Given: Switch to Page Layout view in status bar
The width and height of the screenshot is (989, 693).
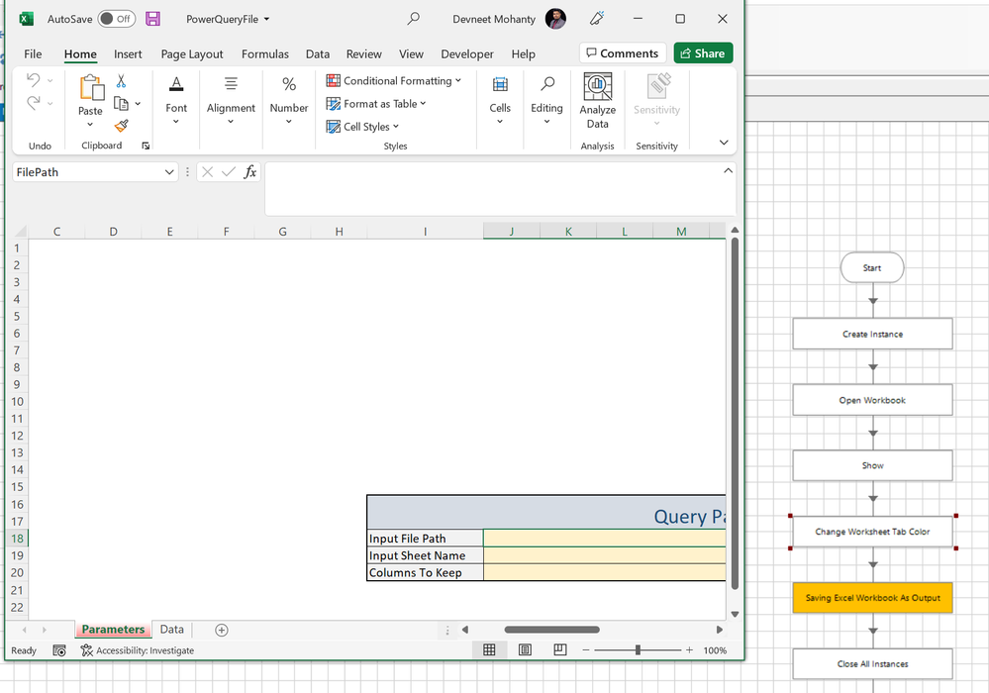Looking at the screenshot, I should coord(525,650).
